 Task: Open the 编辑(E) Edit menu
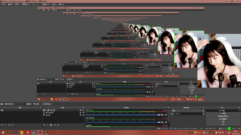(10, 4)
